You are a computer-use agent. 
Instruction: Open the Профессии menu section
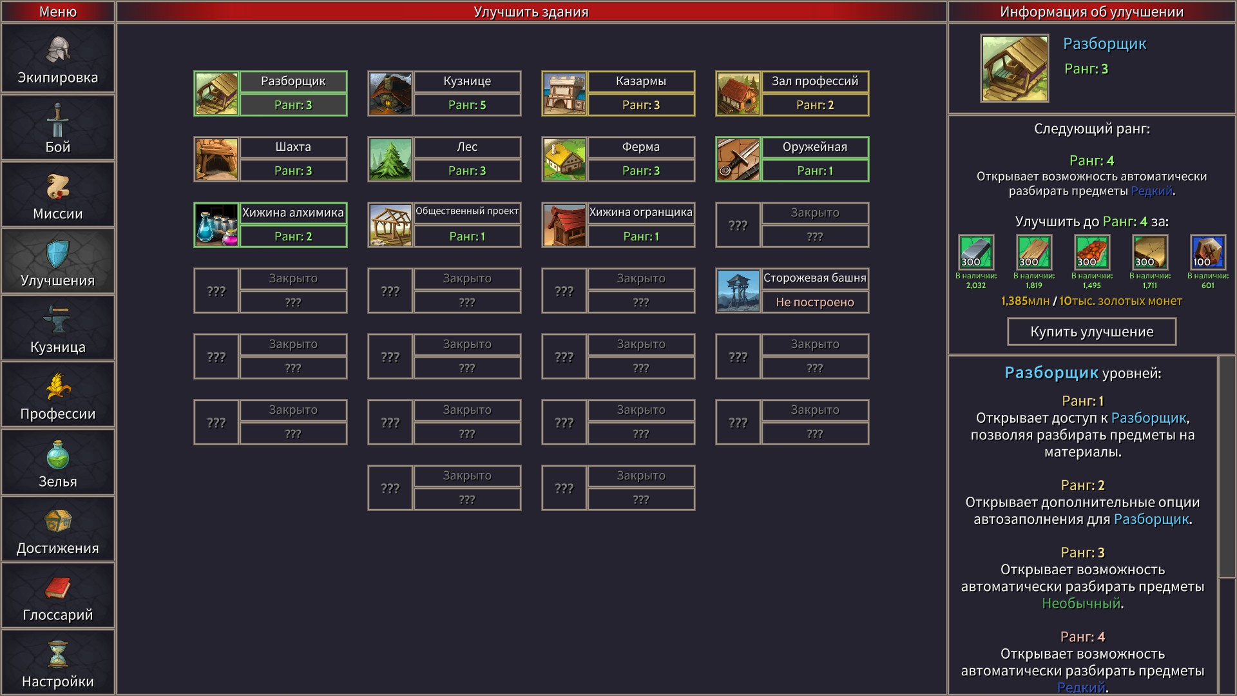(58, 394)
